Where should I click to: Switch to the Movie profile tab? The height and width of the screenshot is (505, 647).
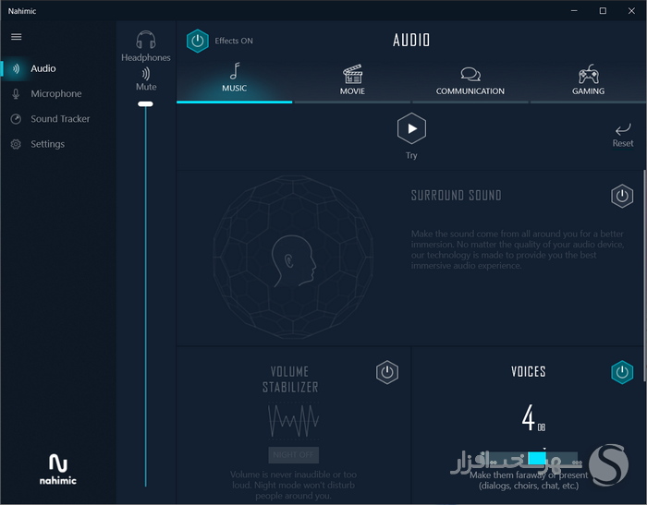point(352,79)
